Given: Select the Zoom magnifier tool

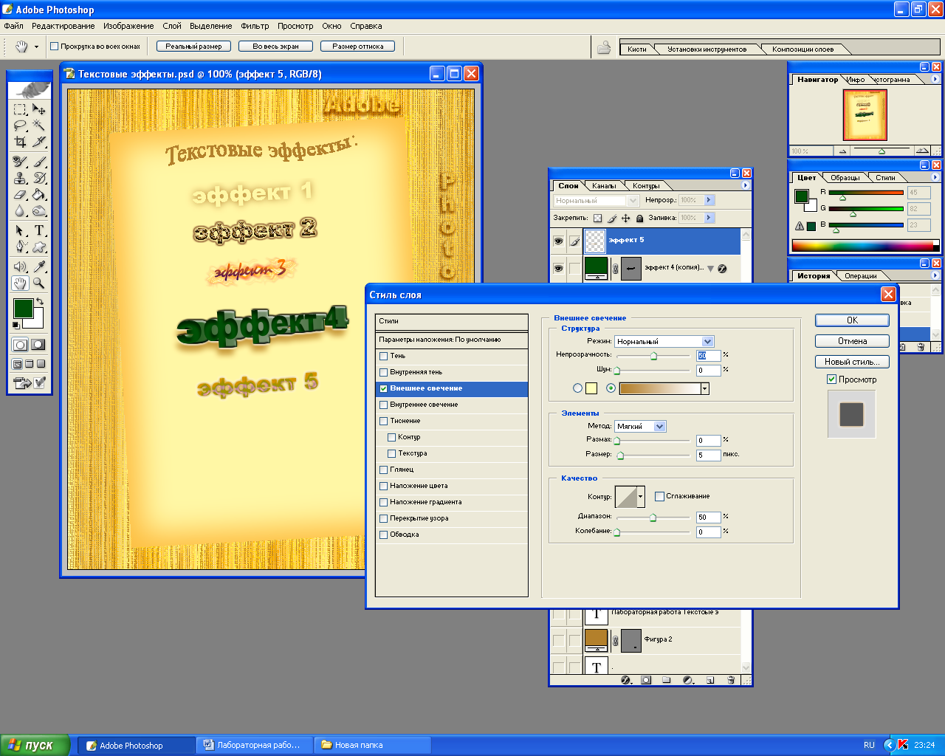Looking at the screenshot, I should coord(39,283).
